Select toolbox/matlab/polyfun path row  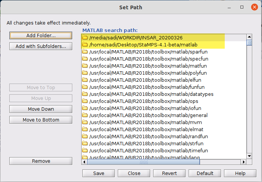coord(164,73)
